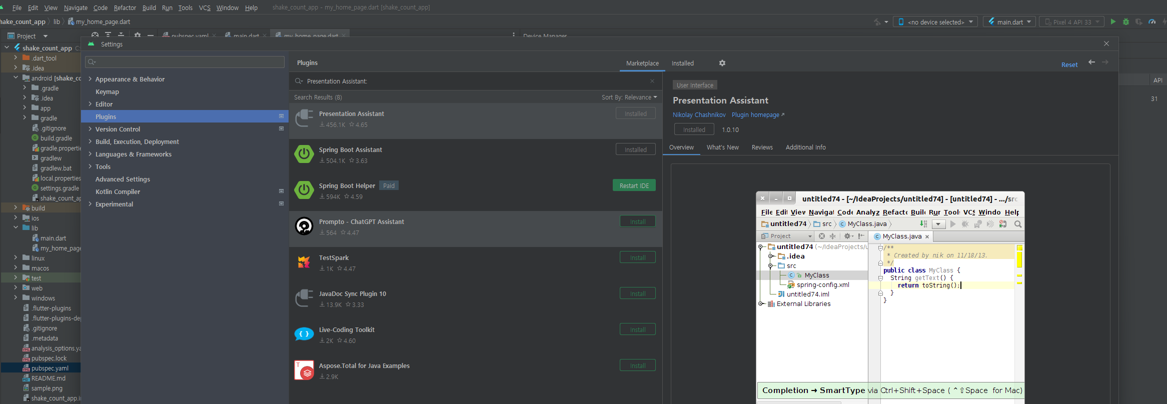Expand the Editor settings node

coord(90,104)
